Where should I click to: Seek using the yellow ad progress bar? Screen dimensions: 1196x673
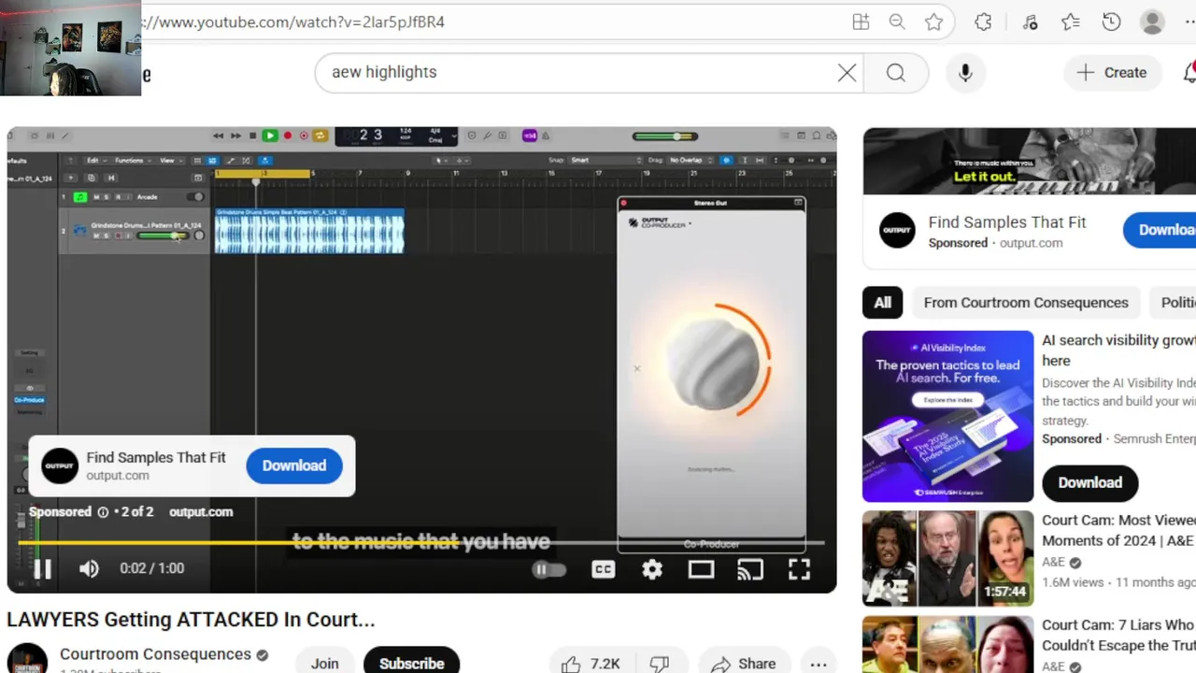click(x=420, y=542)
